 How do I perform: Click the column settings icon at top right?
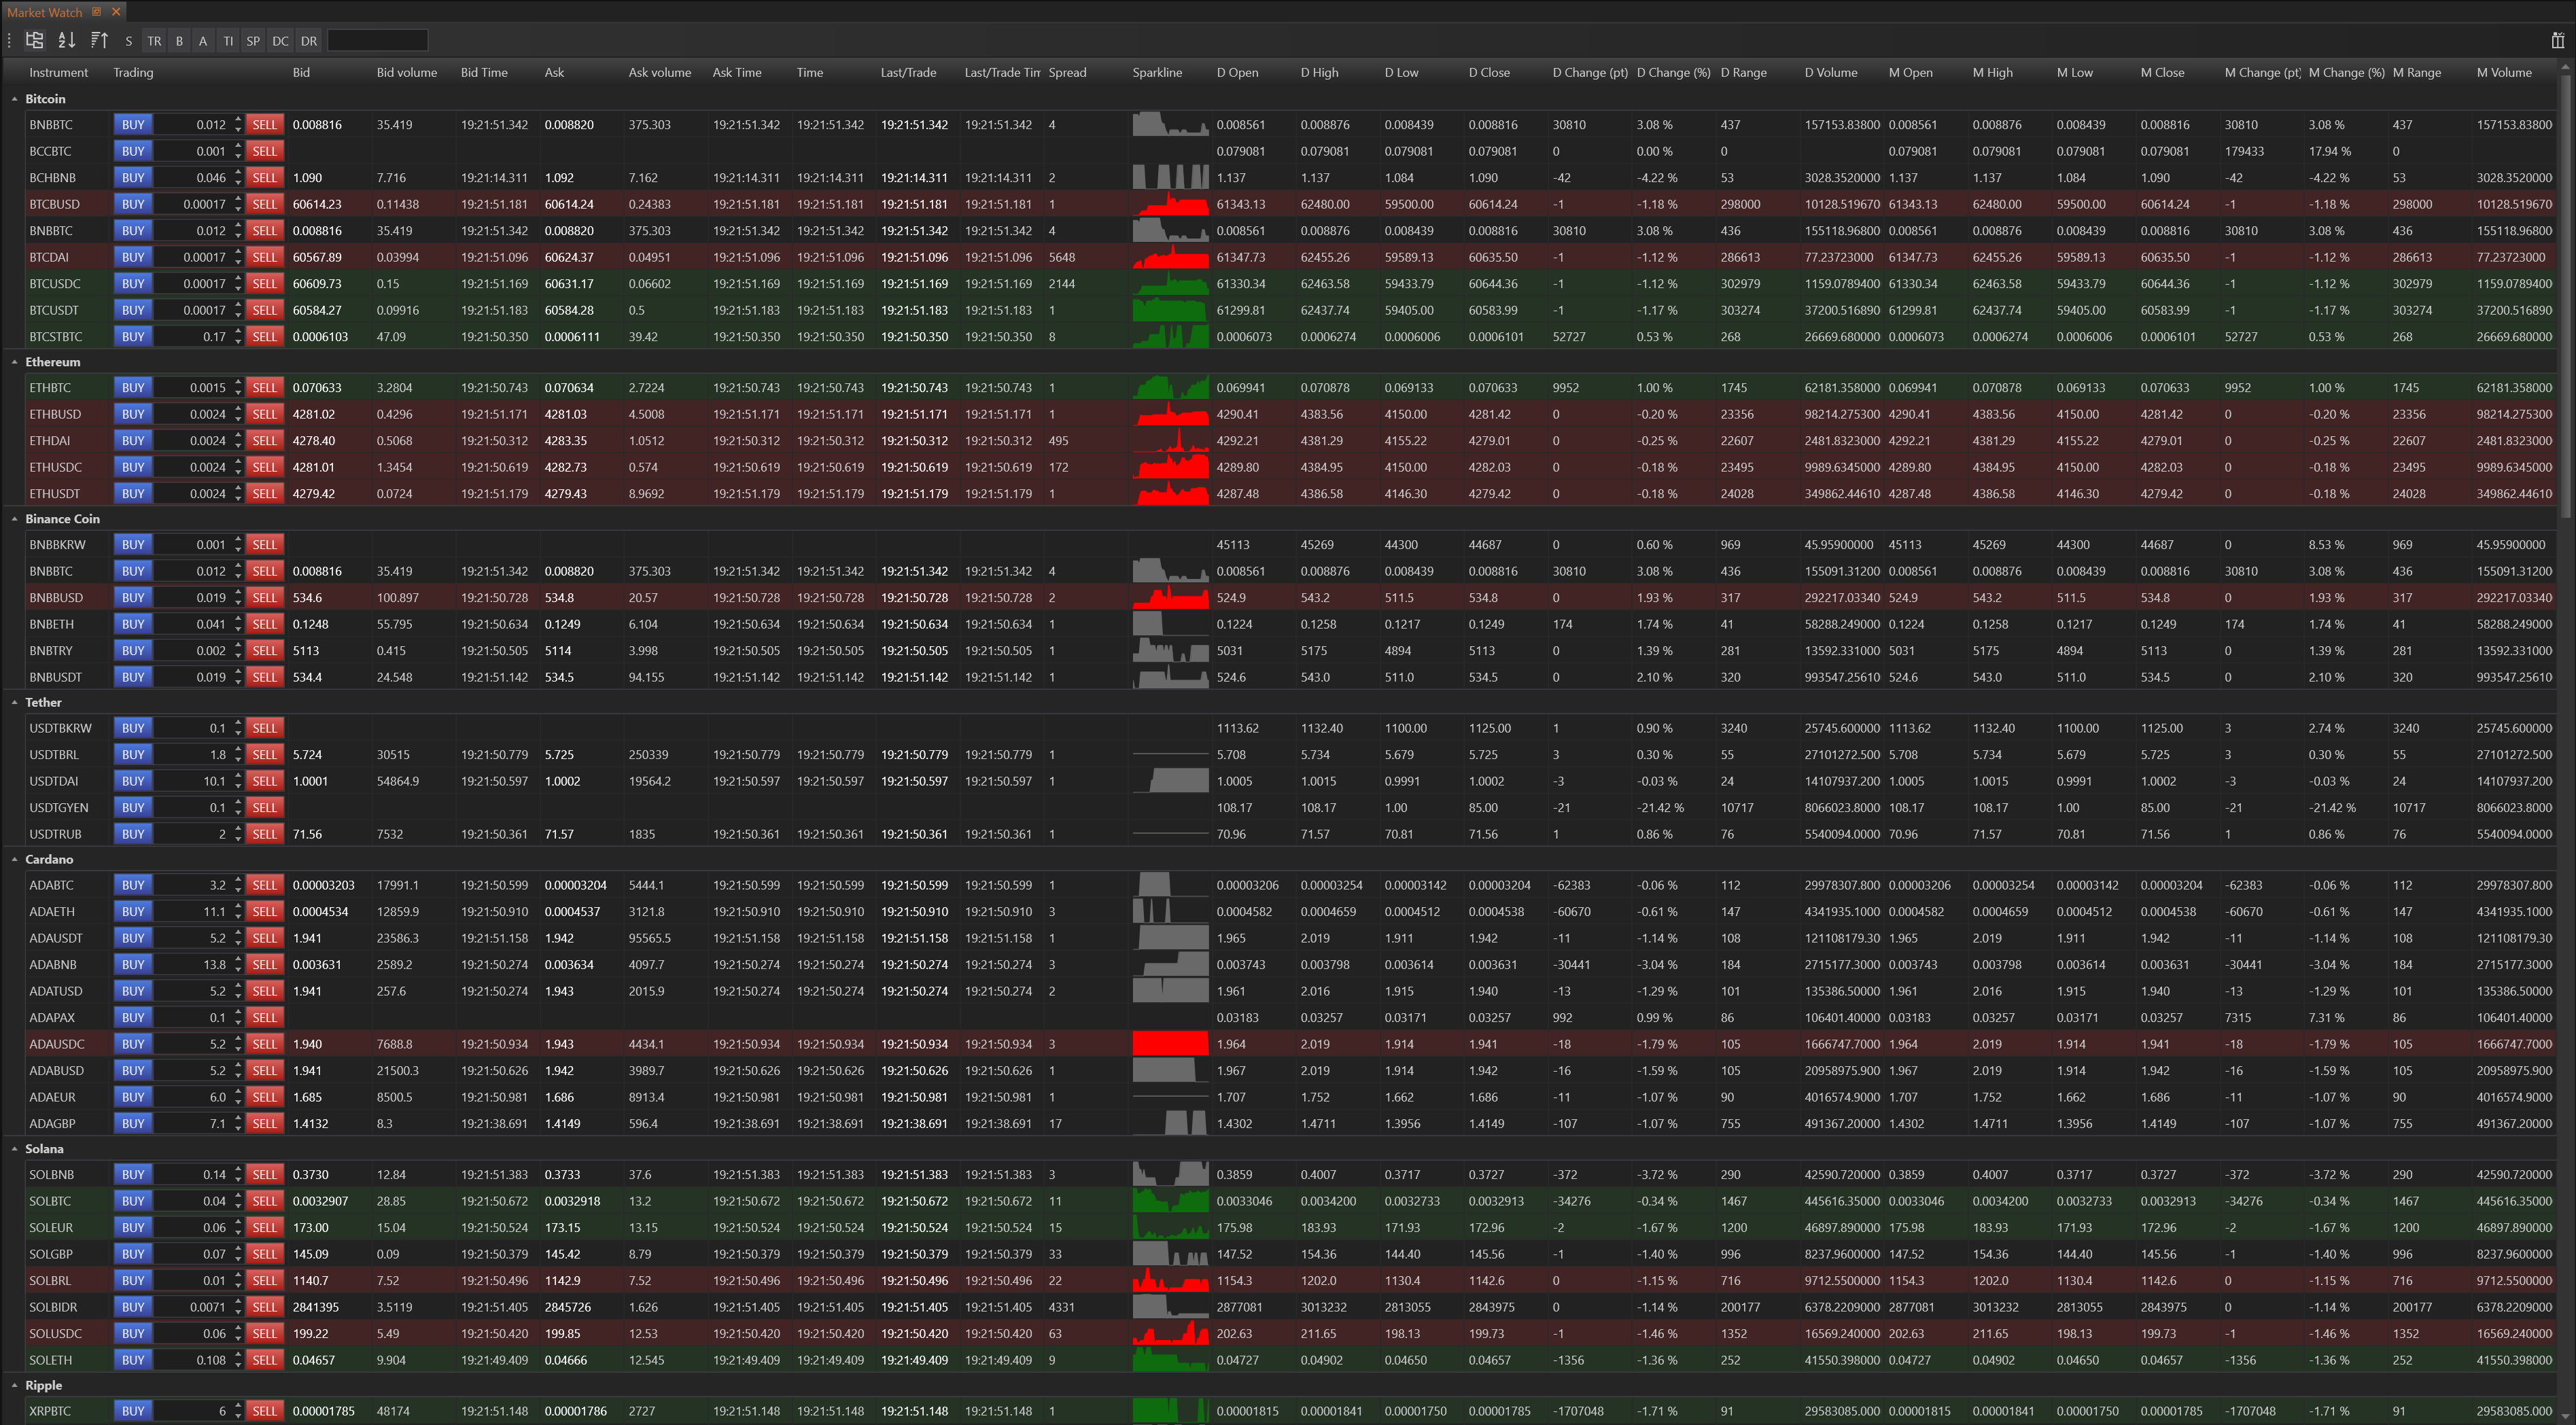[x=2557, y=41]
